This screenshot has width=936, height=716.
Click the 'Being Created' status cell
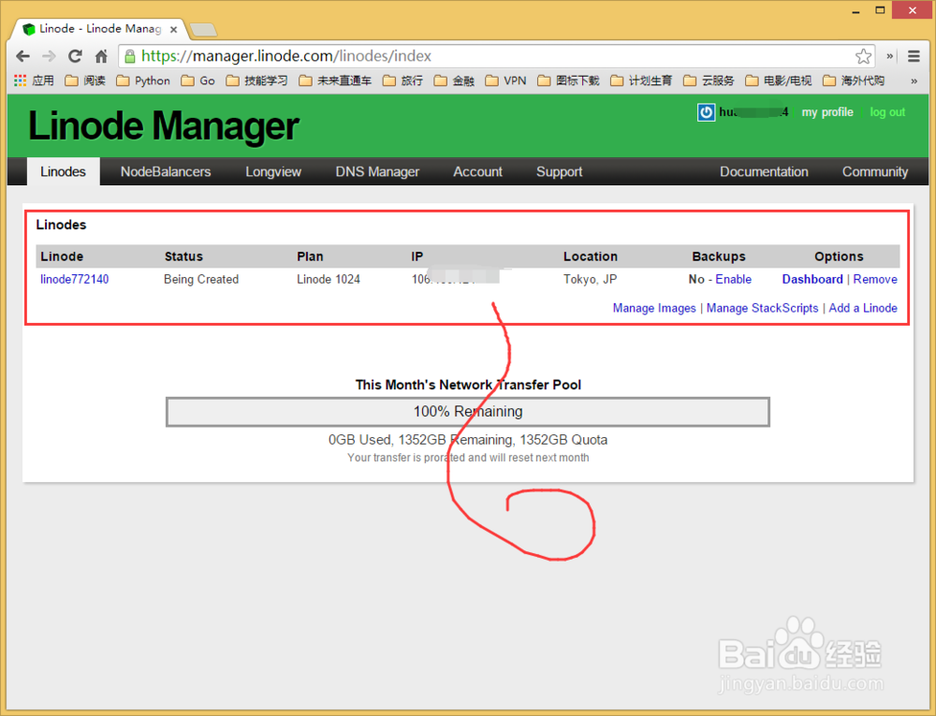tap(201, 279)
